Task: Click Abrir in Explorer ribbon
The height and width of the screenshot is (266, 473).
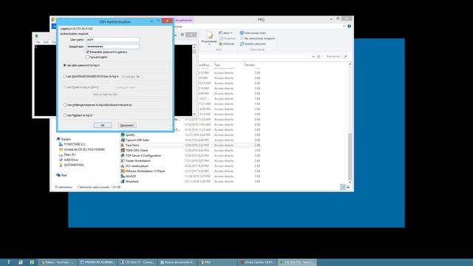Action: [225, 33]
